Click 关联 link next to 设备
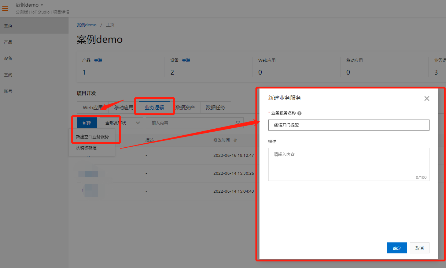 [x=186, y=60]
